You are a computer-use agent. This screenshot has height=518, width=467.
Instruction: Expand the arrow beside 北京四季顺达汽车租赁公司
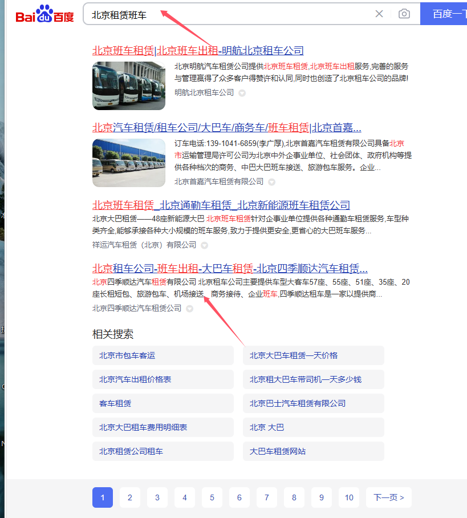point(189,309)
